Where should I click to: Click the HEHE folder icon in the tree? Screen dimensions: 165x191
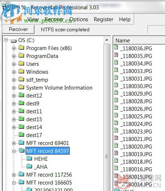[x=29, y=158]
